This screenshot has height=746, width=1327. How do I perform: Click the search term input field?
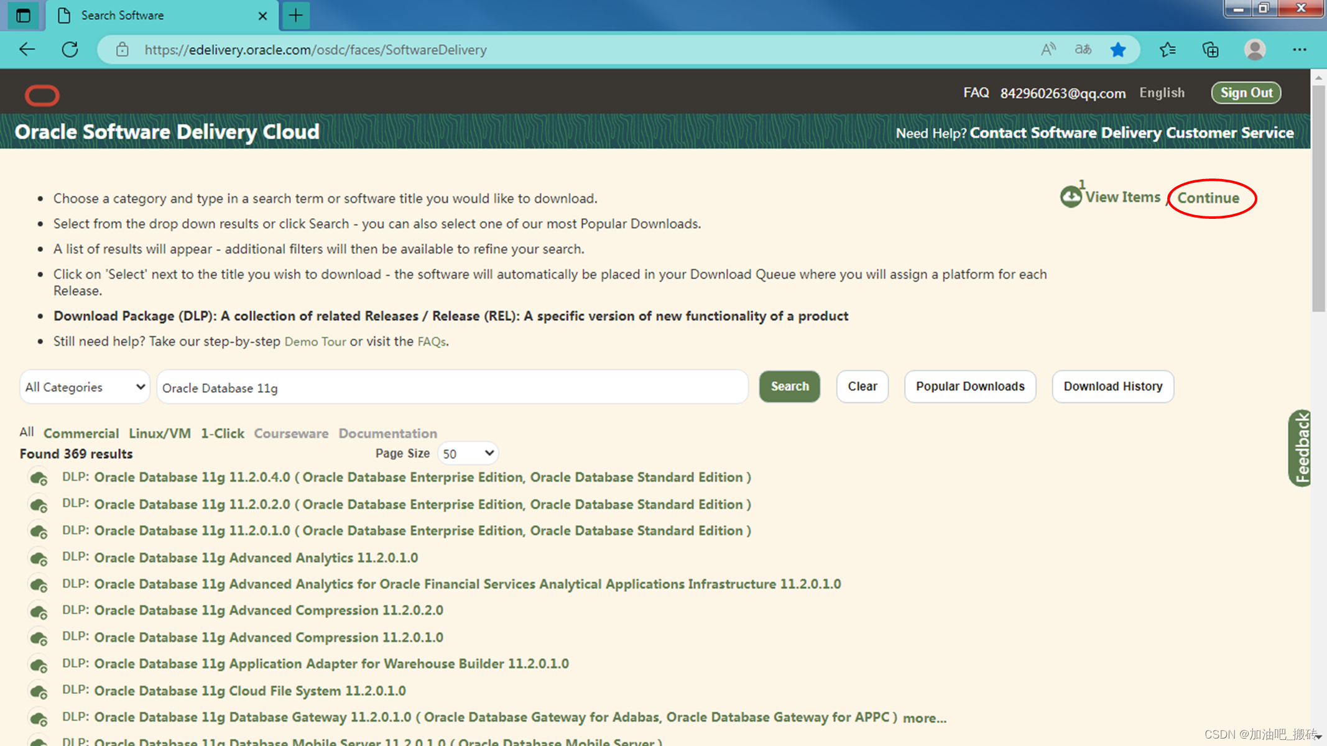(452, 387)
